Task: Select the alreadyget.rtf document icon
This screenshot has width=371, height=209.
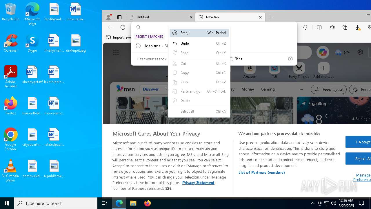Action: tap(32, 75)
